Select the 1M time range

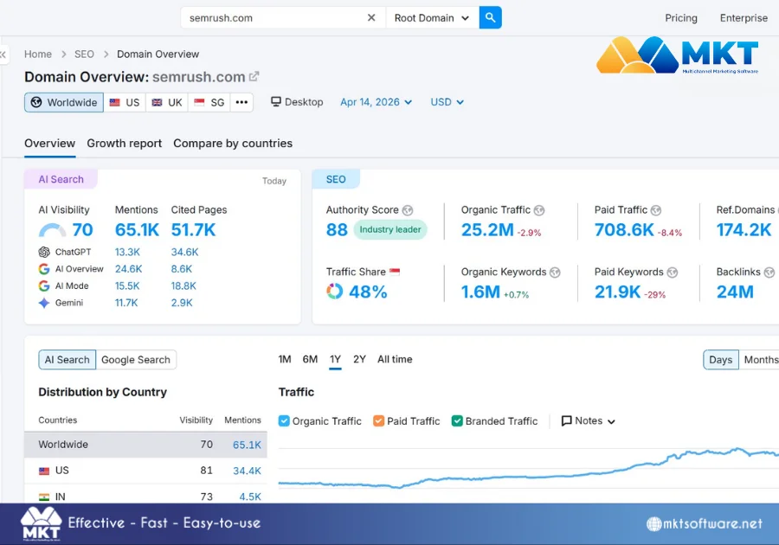(x=285, y=359)
